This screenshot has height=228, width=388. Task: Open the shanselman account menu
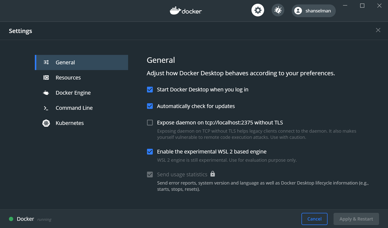313,10
